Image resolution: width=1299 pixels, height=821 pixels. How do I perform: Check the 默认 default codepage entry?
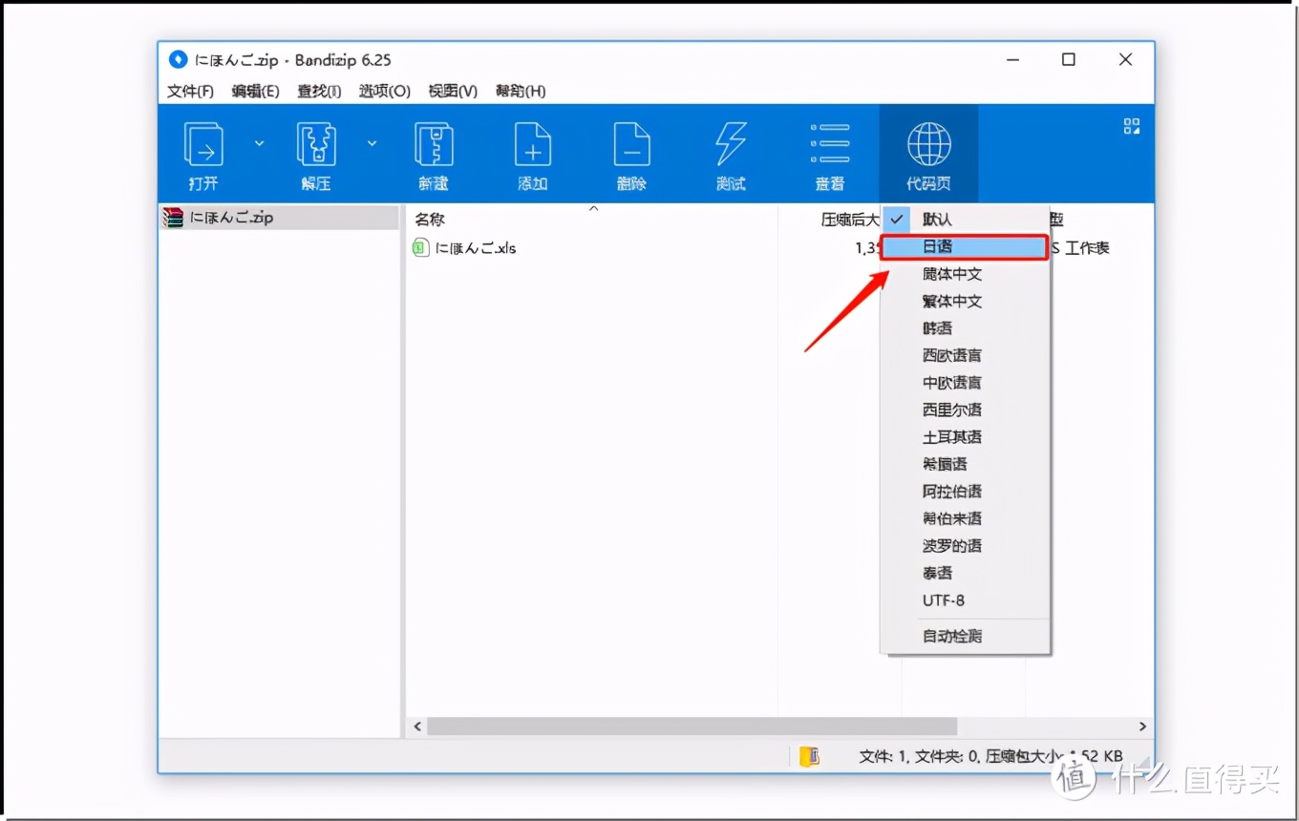click(938, 219)
